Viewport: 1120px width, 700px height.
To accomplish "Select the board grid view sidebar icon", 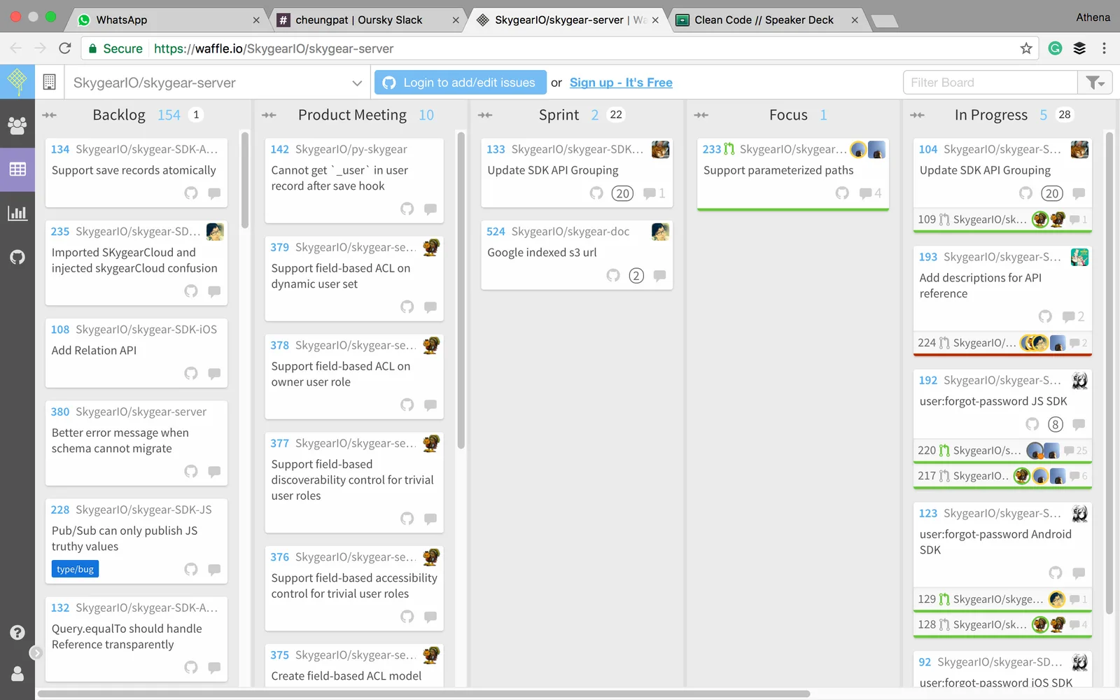I will coord(17,169).
